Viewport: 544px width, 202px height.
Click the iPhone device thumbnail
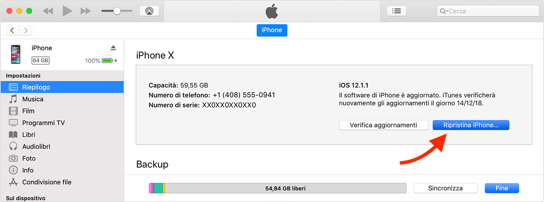pyautogui.click(x=15, y=54)
